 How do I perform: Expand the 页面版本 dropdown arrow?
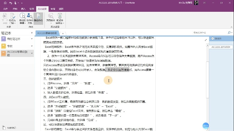51,23
